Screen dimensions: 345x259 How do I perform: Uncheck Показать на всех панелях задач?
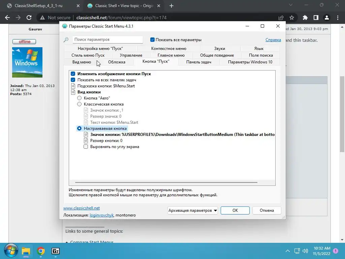click(73, 80)
